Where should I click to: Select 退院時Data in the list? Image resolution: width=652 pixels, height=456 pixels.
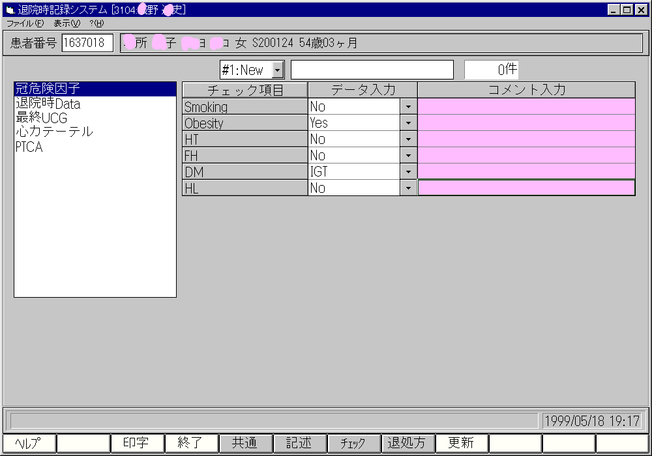(48, 104)
